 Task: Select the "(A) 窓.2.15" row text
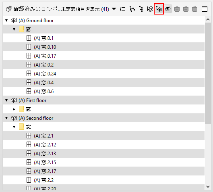point(45,163)
